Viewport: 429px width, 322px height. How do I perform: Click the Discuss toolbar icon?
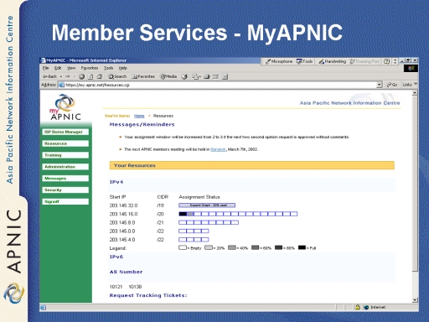click(225, 76)
